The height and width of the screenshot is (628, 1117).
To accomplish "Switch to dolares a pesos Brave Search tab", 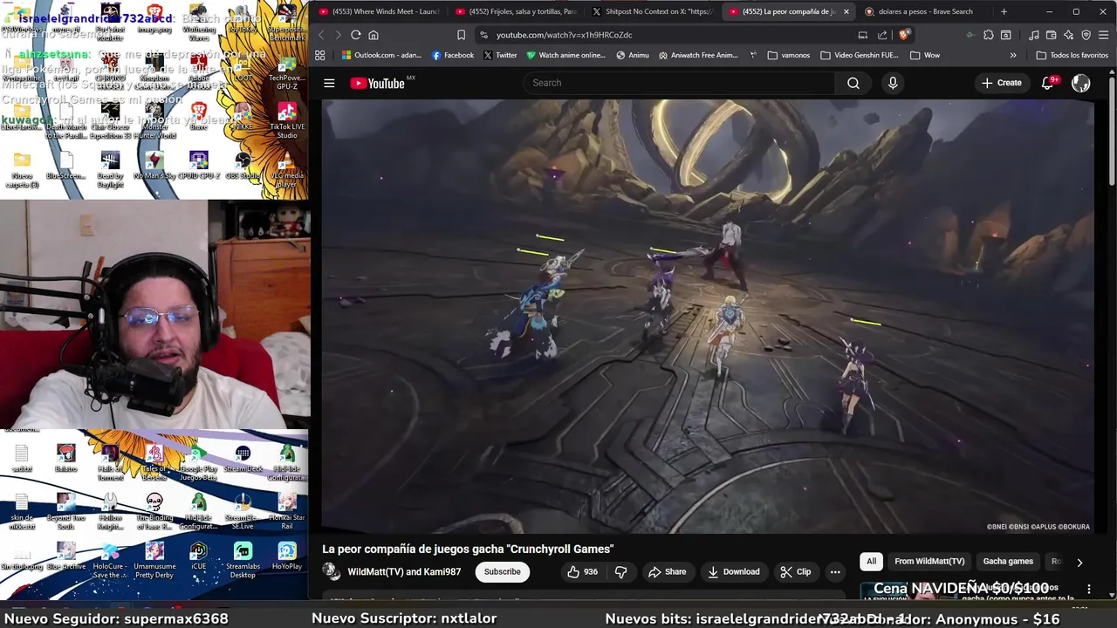I will (x=925, y=11).
